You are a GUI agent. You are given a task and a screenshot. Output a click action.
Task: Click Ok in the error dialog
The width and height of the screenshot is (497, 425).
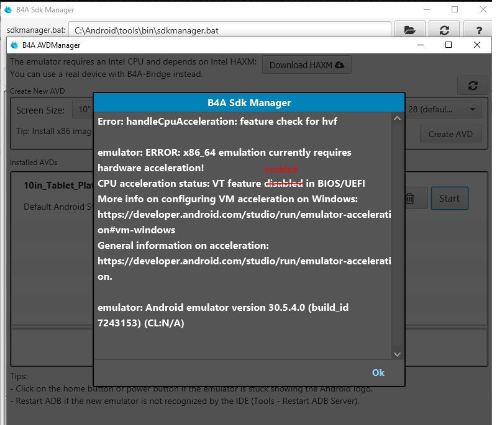[378, 372]
